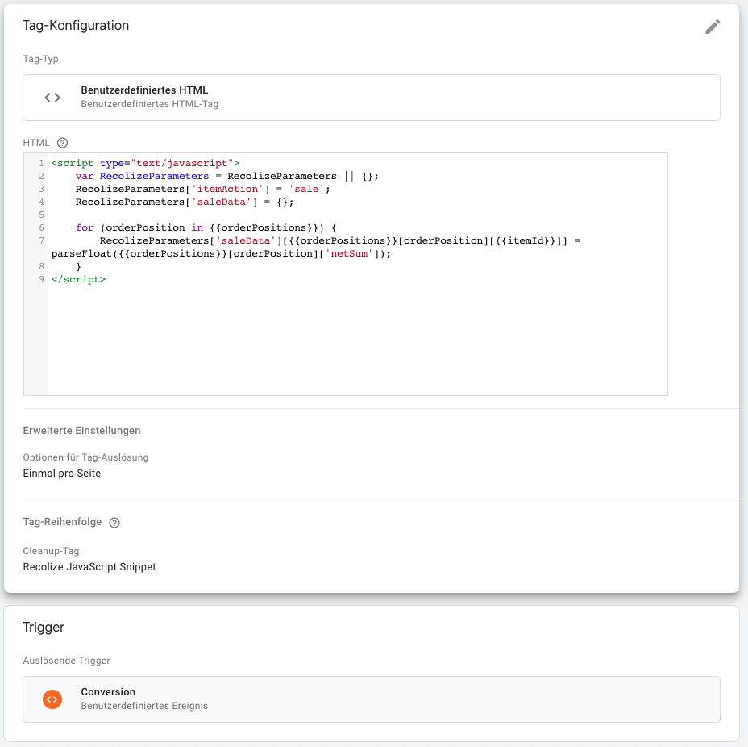Click line number 6 in editor gutter
The image size is (748, 747).
[41, 227]
